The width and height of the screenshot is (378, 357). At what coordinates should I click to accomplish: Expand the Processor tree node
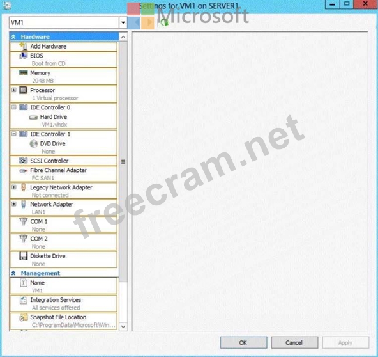(x=14, y=90)
